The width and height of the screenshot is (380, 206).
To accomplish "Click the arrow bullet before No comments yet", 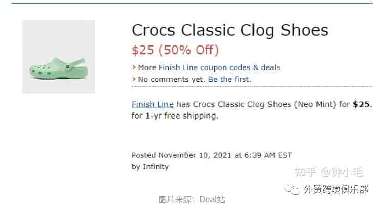I will click(x=134, y=79).
